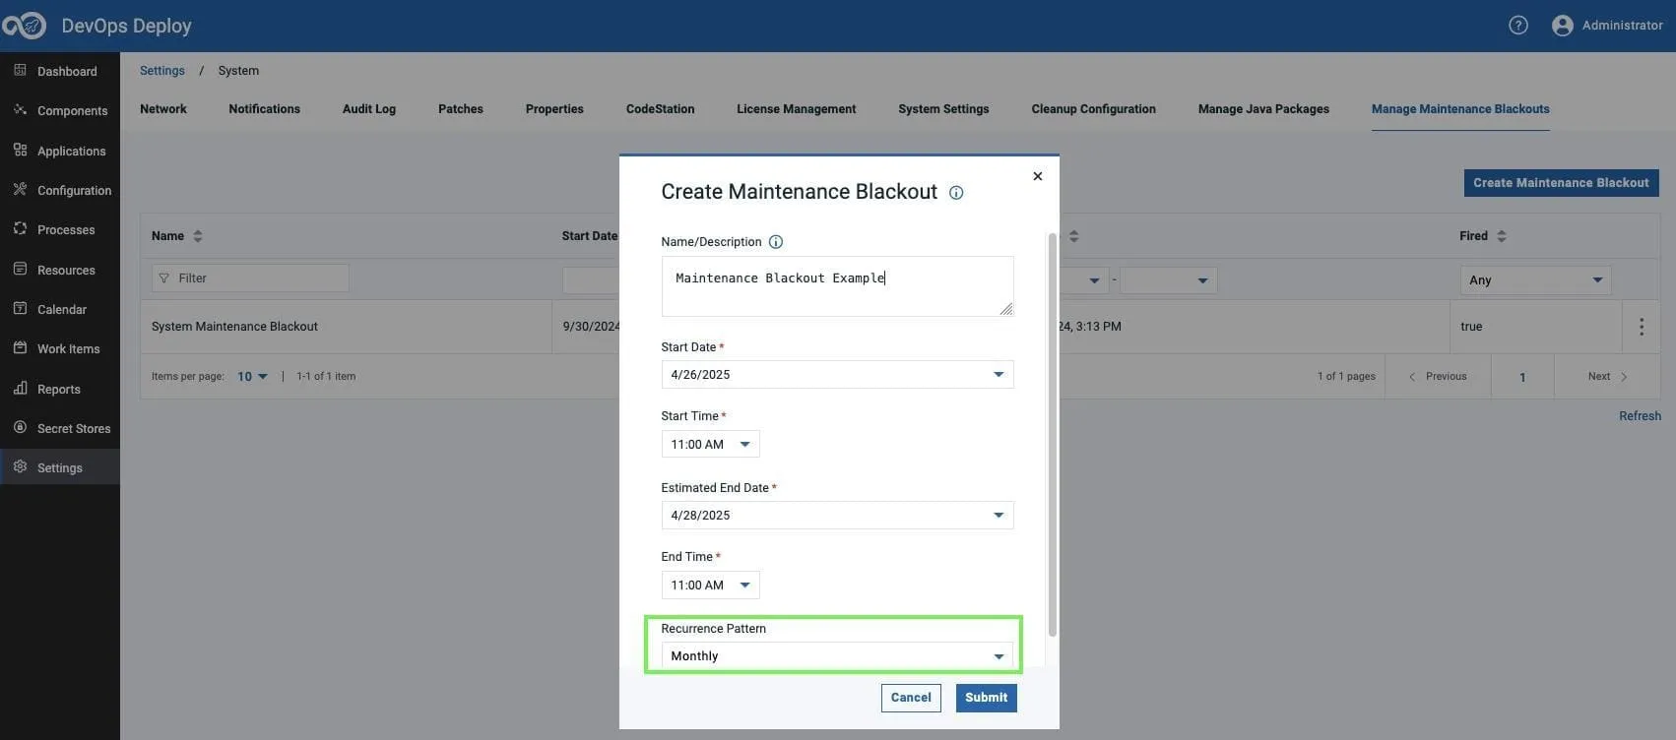Screen dimensions: 1676x740
Task: Click the Resources sidebar icon
Action: click(20, 270)
